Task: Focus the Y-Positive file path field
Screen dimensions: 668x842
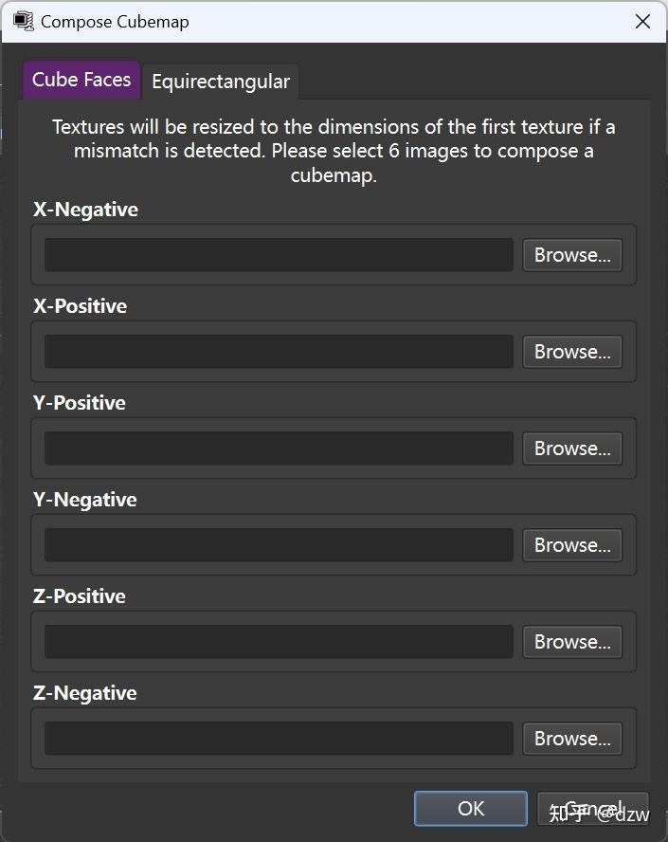Action: (x=279, y=448)
